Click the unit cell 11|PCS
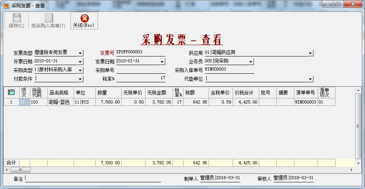 pos(85,102)
